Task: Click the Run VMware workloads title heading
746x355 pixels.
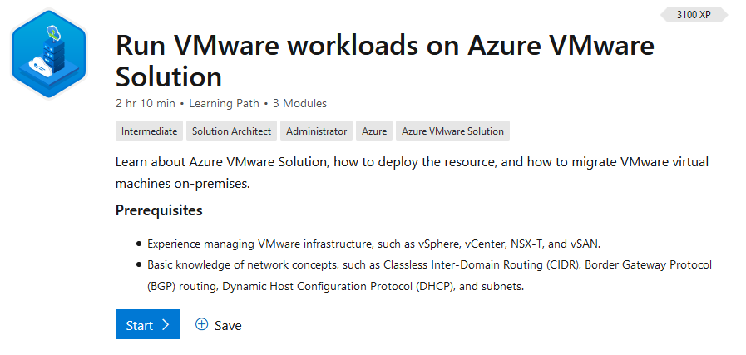Action: coord(385,62)
